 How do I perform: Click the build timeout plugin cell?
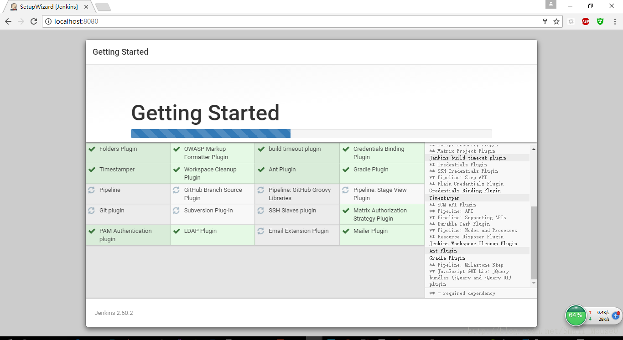pos(297,153)
